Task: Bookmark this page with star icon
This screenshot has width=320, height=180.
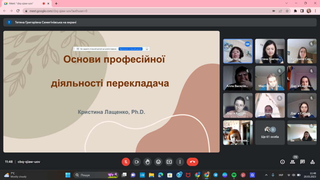Action: (287, 11)
